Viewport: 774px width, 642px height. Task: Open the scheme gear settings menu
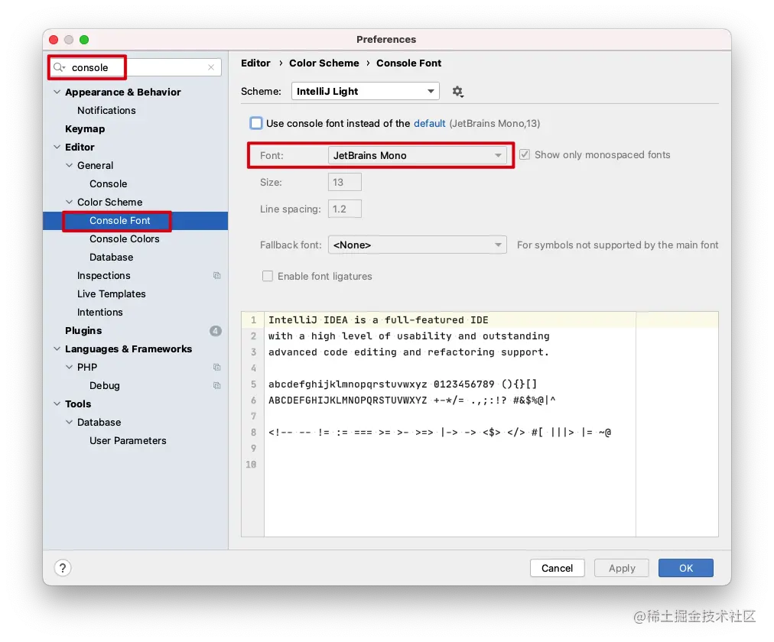pyautogui.click(x=457, y=91)
